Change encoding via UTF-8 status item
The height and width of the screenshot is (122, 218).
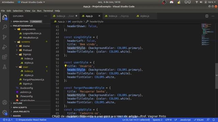(x=168, y=120)
